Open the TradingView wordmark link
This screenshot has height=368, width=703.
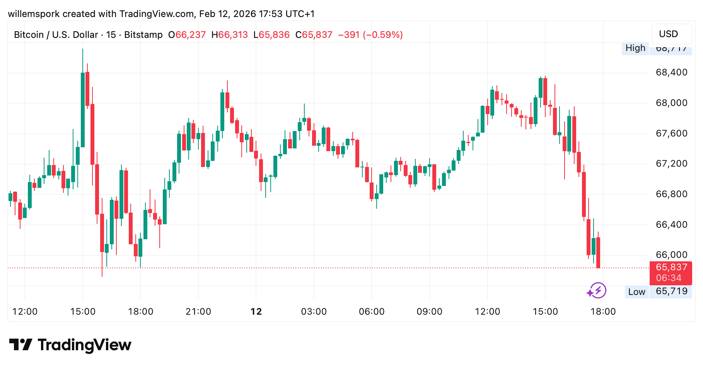(x=84, y=345)
